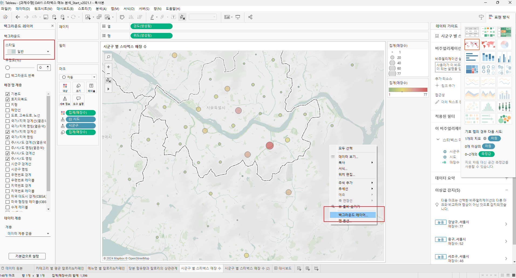516x278 pixels.
Task: Zoom out the map with minus button
Action: 108,74
